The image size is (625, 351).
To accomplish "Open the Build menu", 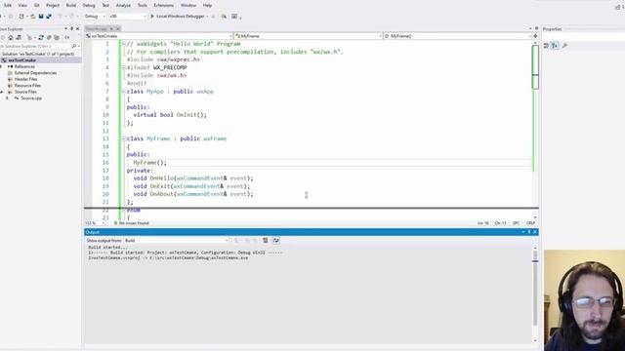I will click(71, 6).
